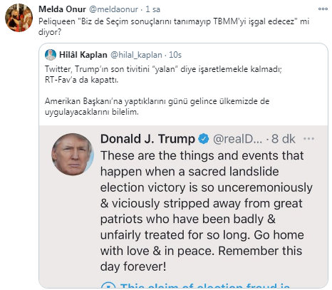Click the truncated @realD... handle
The image size is (332, 290).
[x=237, y=139]
